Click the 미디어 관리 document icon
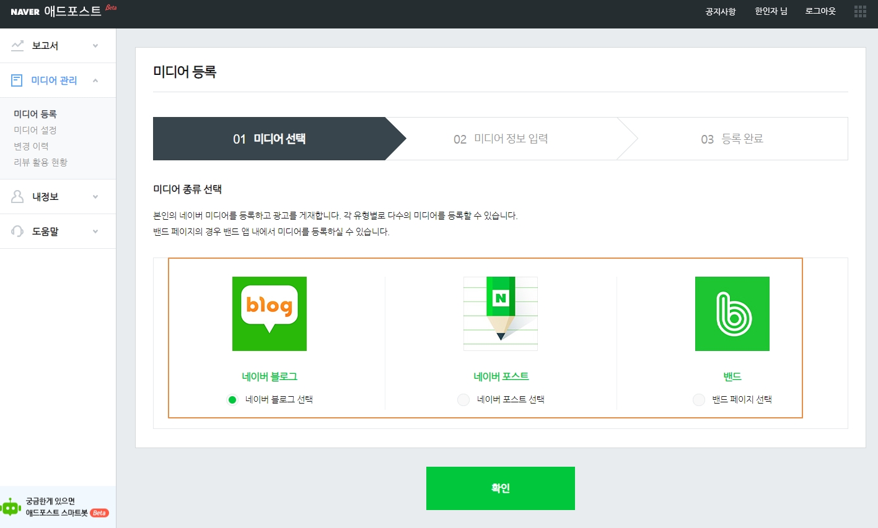Viewport: 878px width, 528px height. coord(17,80)
